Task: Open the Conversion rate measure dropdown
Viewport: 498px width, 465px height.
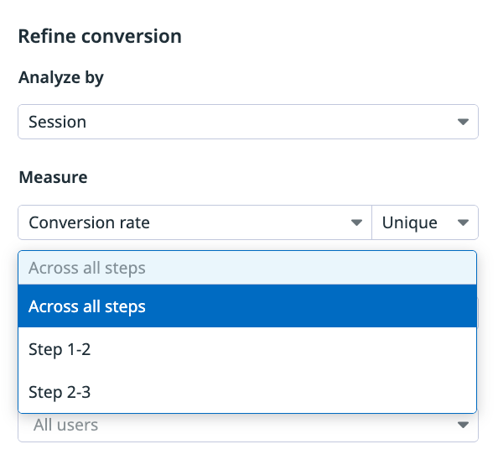Action: (x=195, y=222)
